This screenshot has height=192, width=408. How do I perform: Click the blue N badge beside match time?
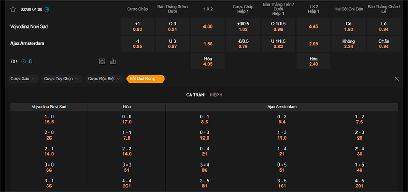47,9
